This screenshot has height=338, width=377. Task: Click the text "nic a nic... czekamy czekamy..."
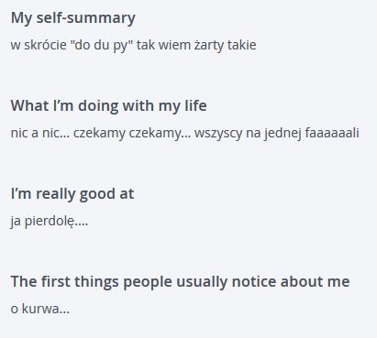coord(101,133)
